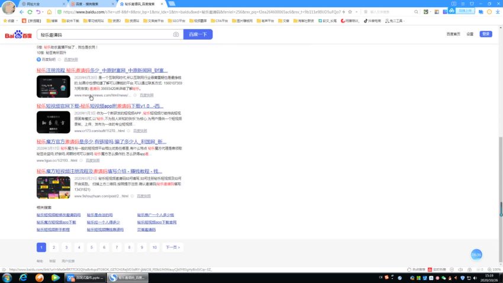Viewport: 503px width, 283px height.
Task: Click thumbnail of the 9shouzhuan result
Action: pos(53,187)
